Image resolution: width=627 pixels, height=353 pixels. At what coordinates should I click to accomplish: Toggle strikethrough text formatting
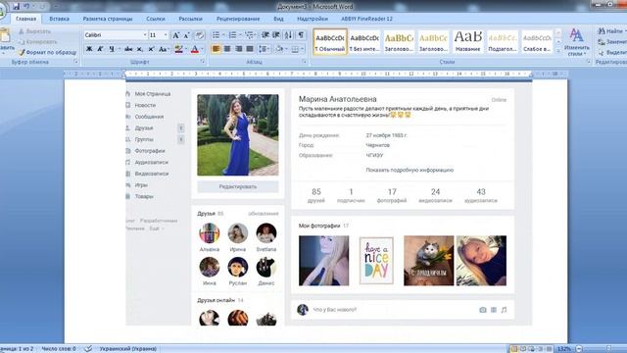coord(128,49)
